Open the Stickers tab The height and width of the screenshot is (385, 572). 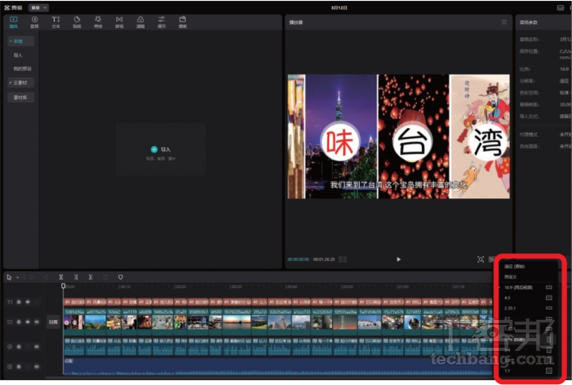pos(77,22)
